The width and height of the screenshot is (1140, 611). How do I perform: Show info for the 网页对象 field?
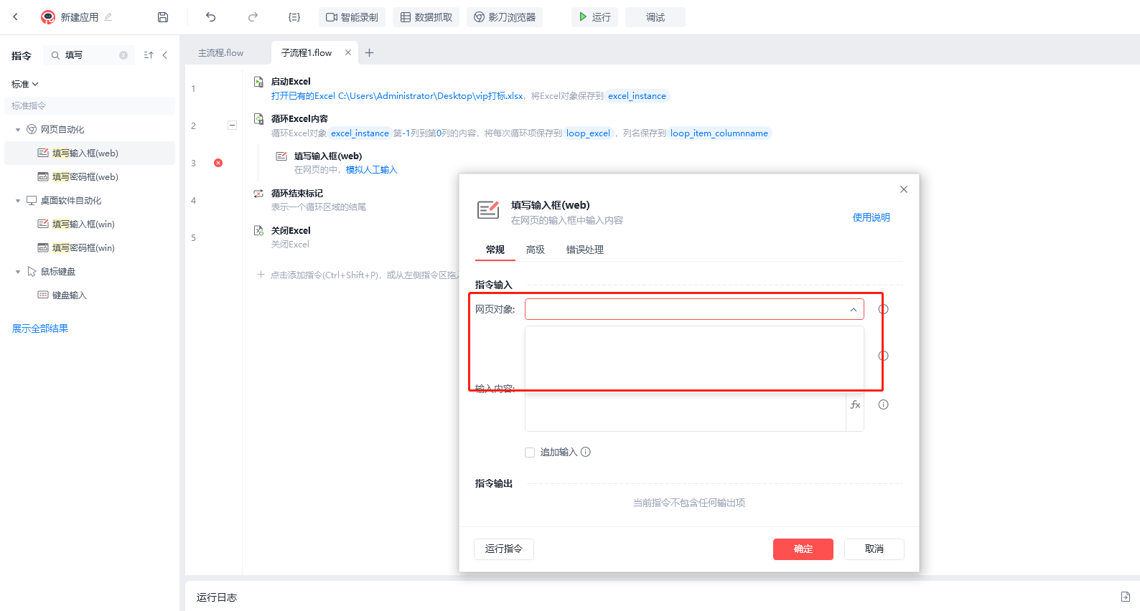tap(884, 309)
